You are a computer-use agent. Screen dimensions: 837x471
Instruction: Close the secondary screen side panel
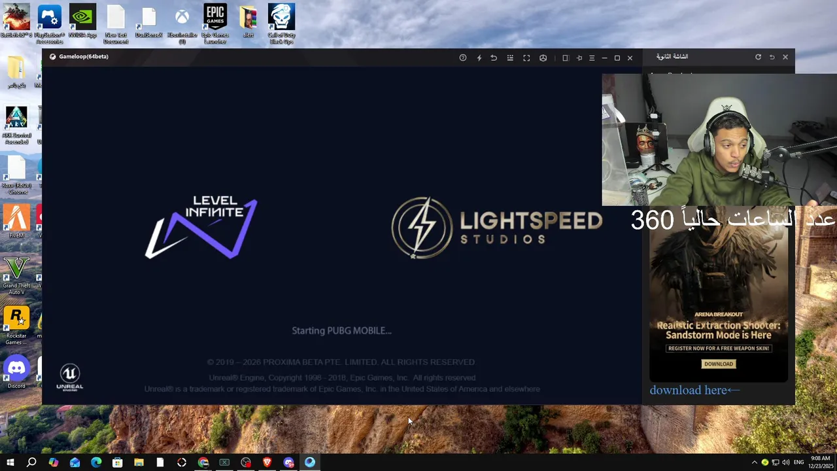[785, 57]
